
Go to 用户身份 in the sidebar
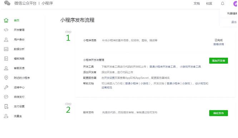[x=19, y=40]
